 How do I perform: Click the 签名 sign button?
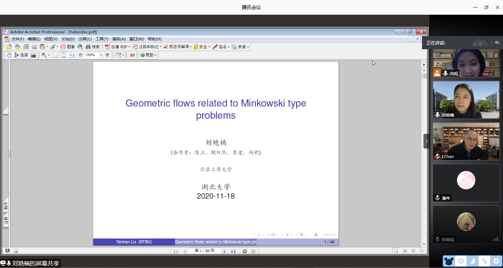(x=221, y=47)
